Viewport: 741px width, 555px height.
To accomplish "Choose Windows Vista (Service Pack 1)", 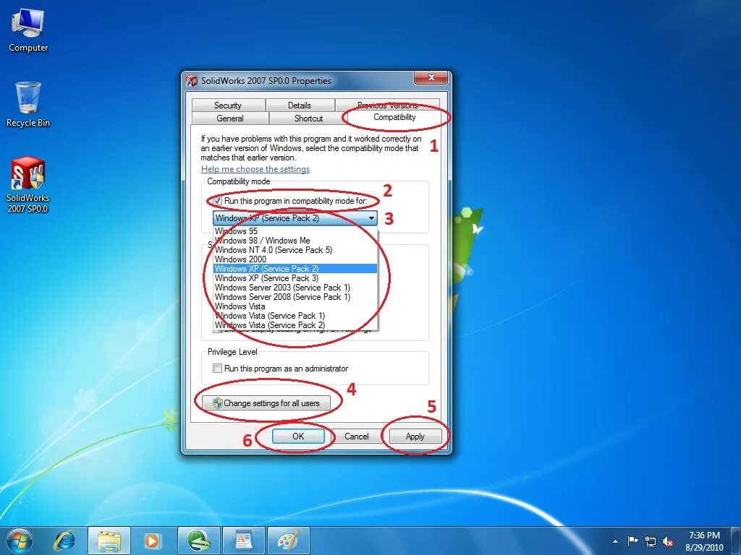I will tap(295, 316).
